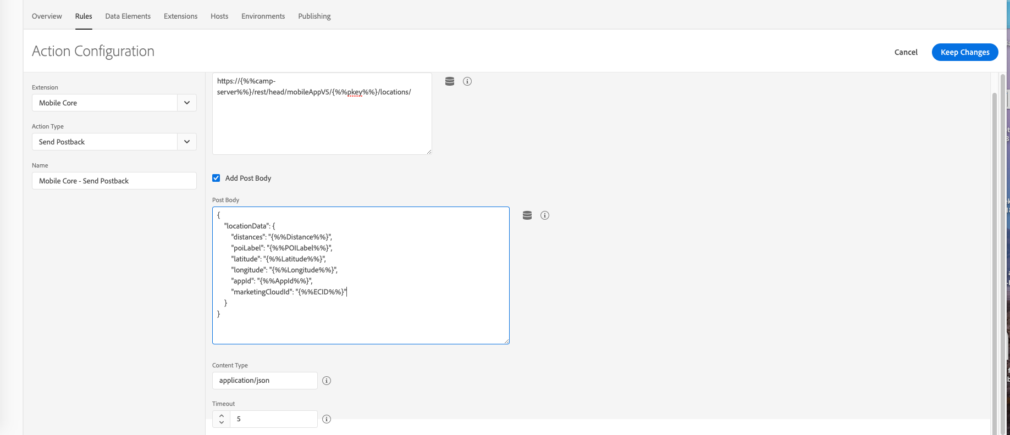
Task: Uncheck the Add Post Body checkbox
Action: click(216, 178)
